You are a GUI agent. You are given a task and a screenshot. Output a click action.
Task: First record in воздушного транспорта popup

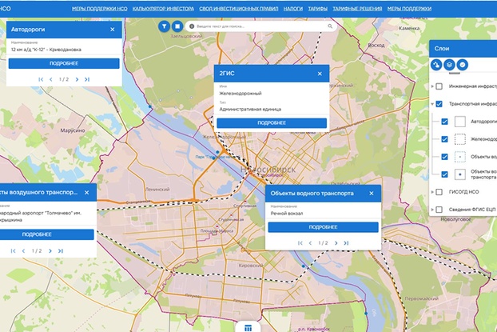(14, 251)
